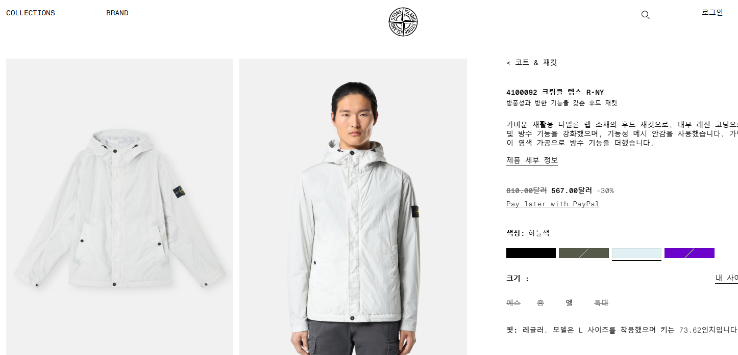Open the flat-lay jacket product image

[119, 207]
